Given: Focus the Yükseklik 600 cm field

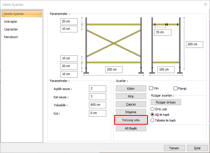Looking at the screenshot, I should tap(98, 105).
